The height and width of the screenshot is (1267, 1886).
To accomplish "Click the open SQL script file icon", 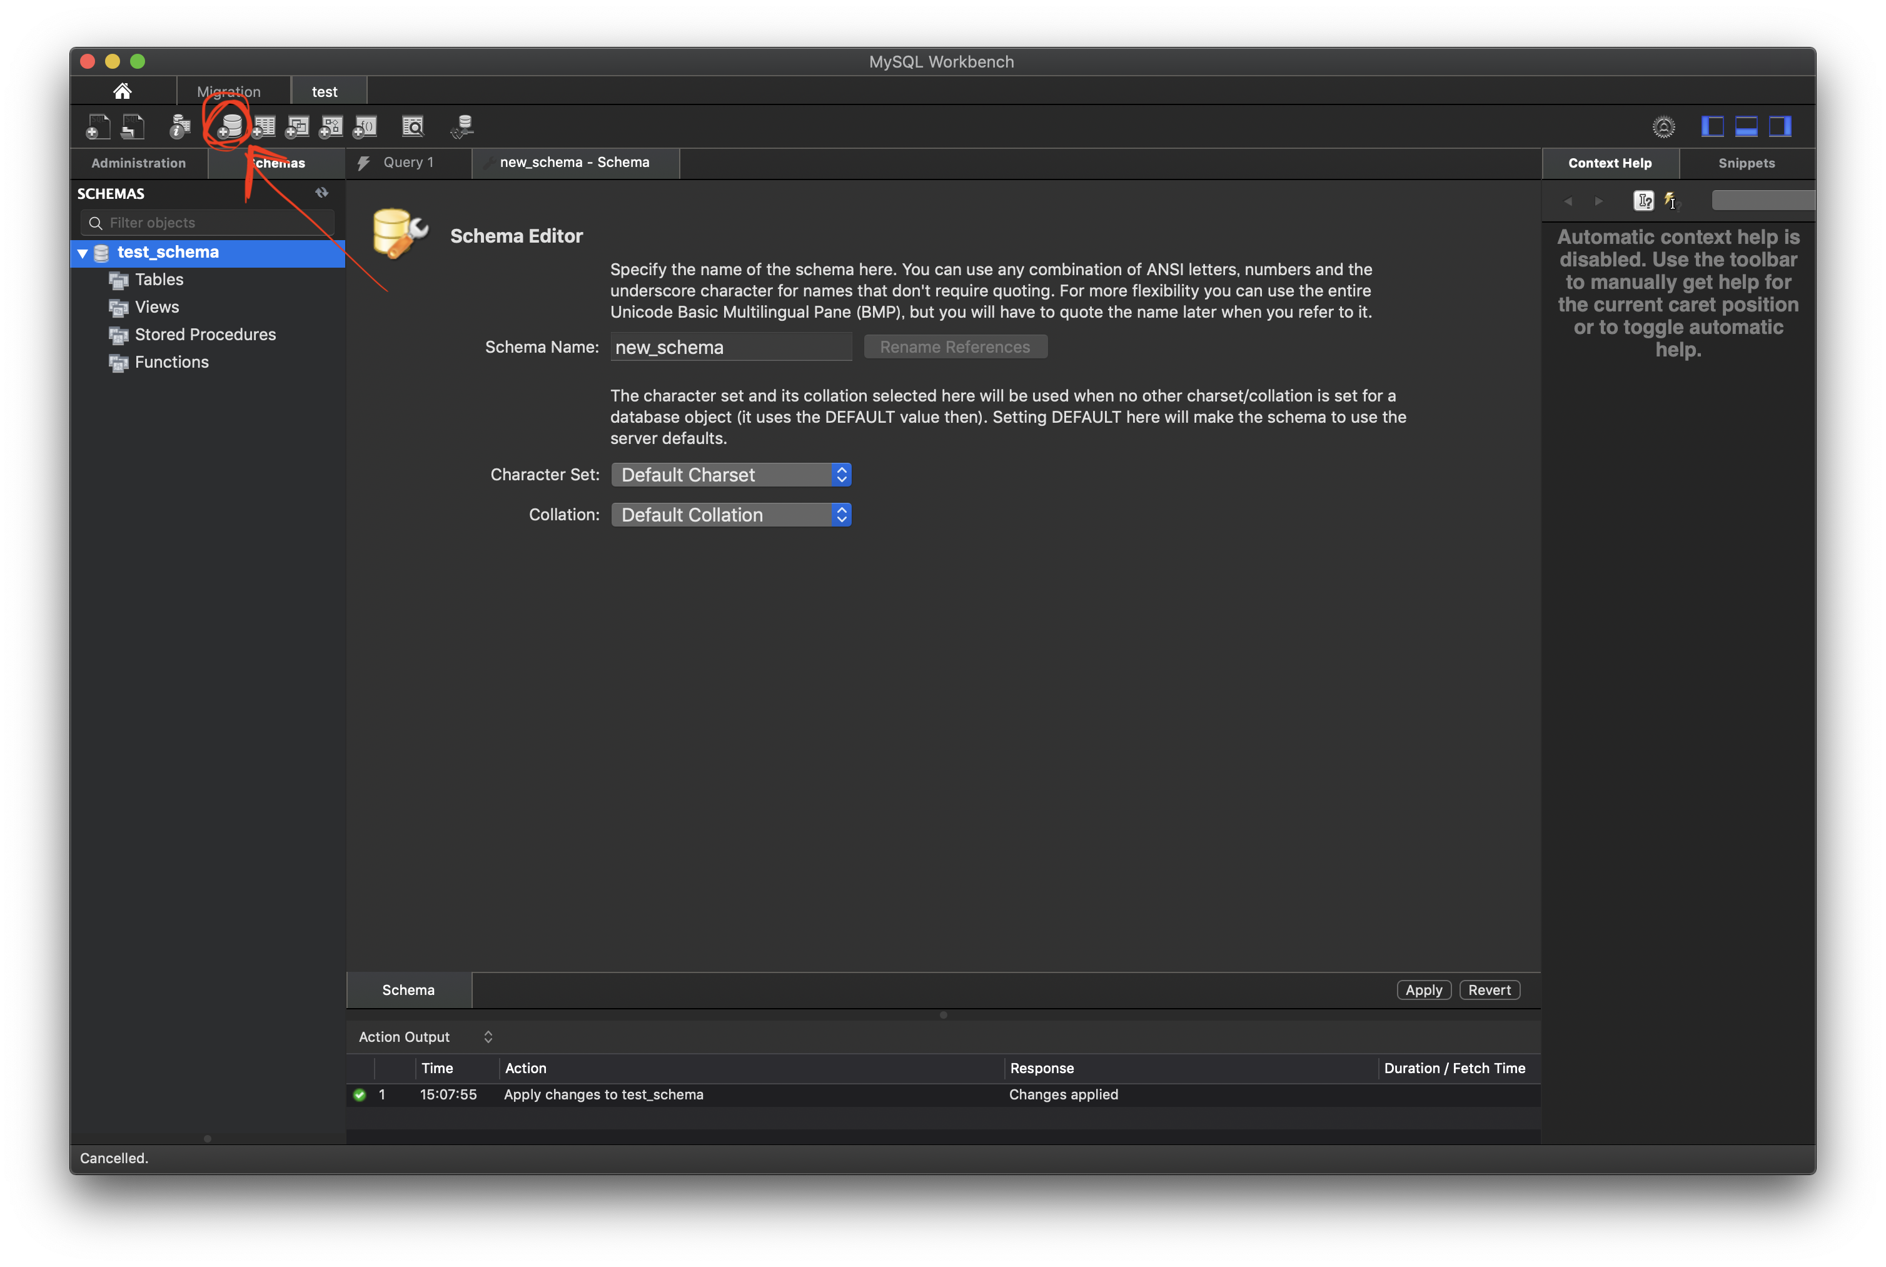I will click(133, 126).
